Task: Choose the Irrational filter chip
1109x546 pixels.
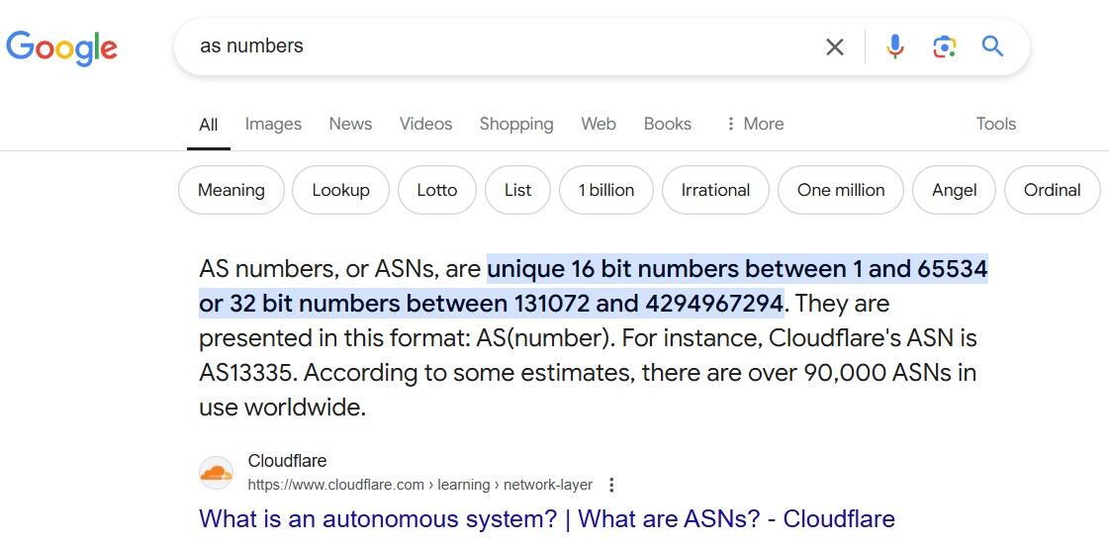Action: point(716,190)
